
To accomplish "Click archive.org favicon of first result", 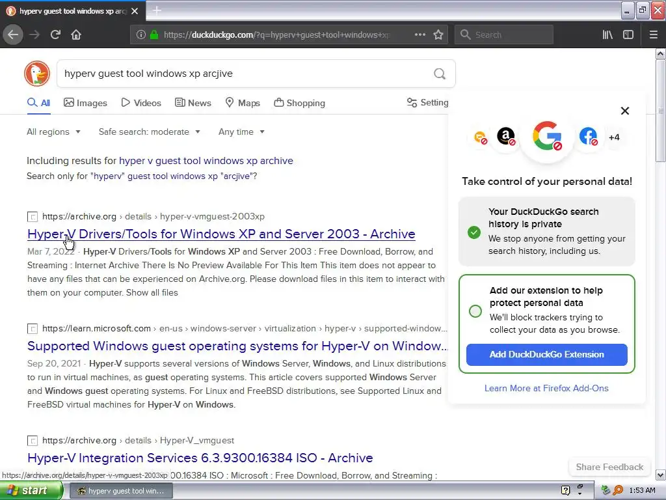I will [33, 217].
